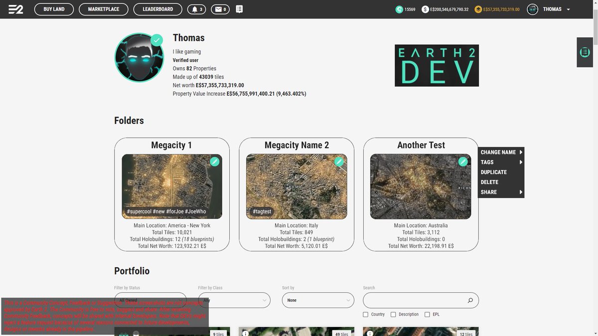Image resolution: width=598 pixels, height=336 pixels.
Task: Click the magnifier icon in the search field
Action: (x=470, y=301)
